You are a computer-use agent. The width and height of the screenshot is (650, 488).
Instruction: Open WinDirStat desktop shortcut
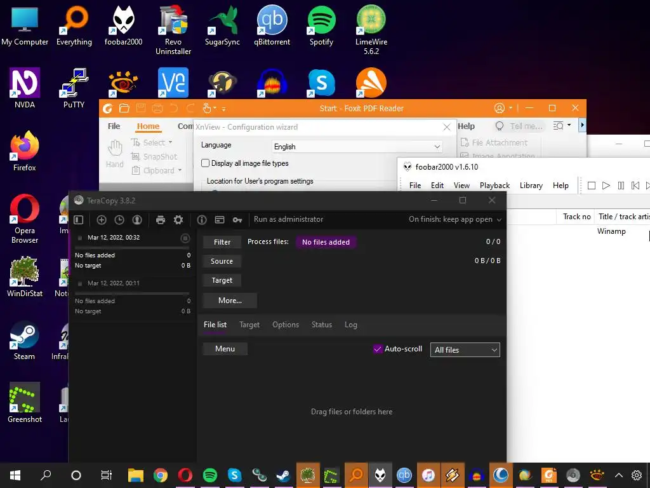[25, 277]
